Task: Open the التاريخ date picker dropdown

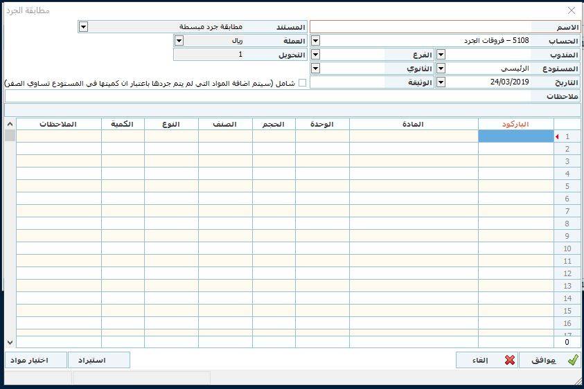Action: pyautogui.click(x=441, y=82)
